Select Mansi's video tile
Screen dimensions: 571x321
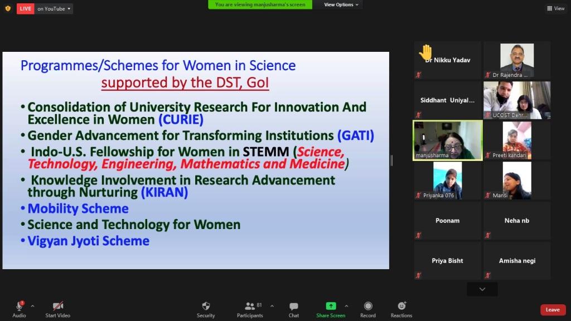coord(517,180)
